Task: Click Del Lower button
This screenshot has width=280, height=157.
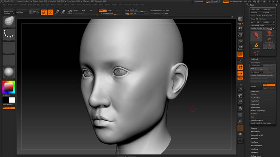Action: 256,72
